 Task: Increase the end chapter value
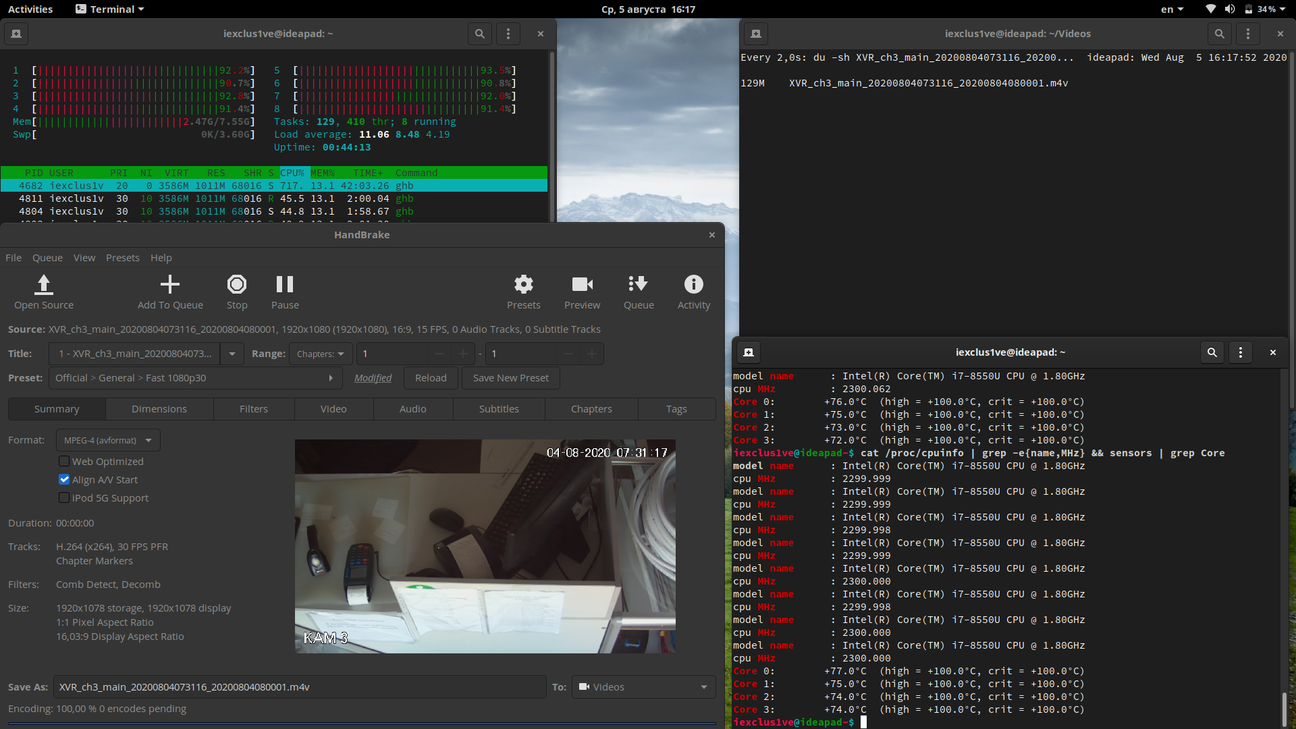tap(592, 354)
